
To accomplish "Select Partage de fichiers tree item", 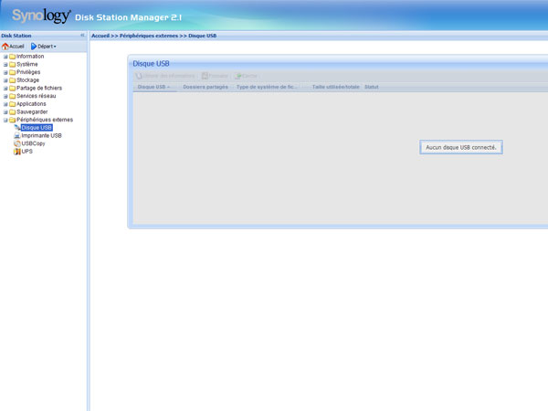I will coord(39,88).
